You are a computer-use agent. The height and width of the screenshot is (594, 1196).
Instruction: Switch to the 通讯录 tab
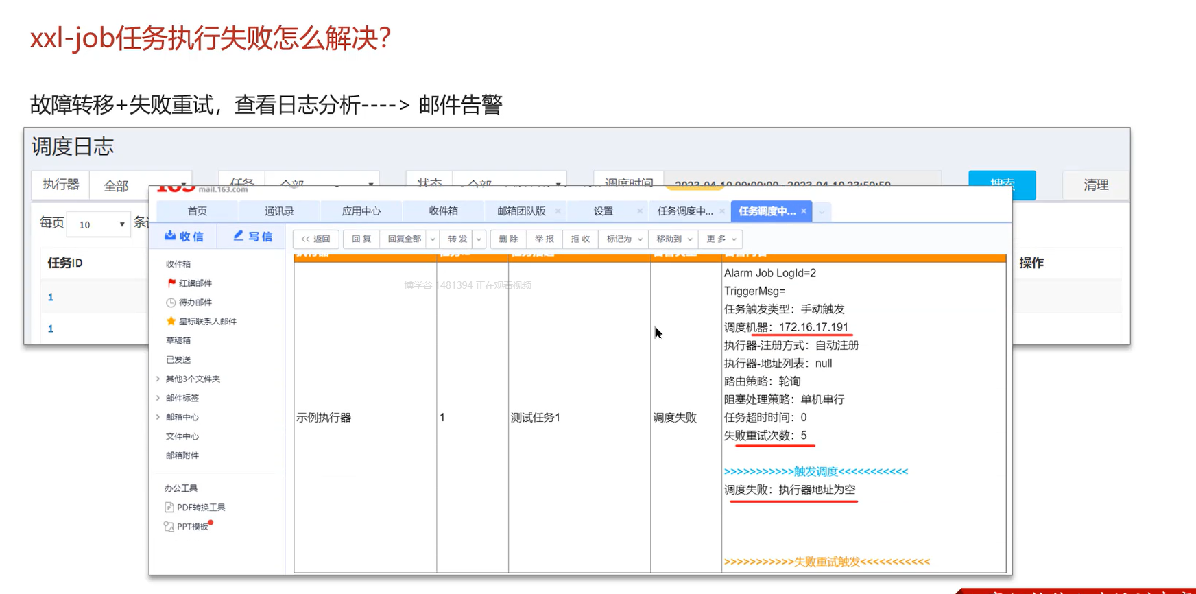(279, 211)
